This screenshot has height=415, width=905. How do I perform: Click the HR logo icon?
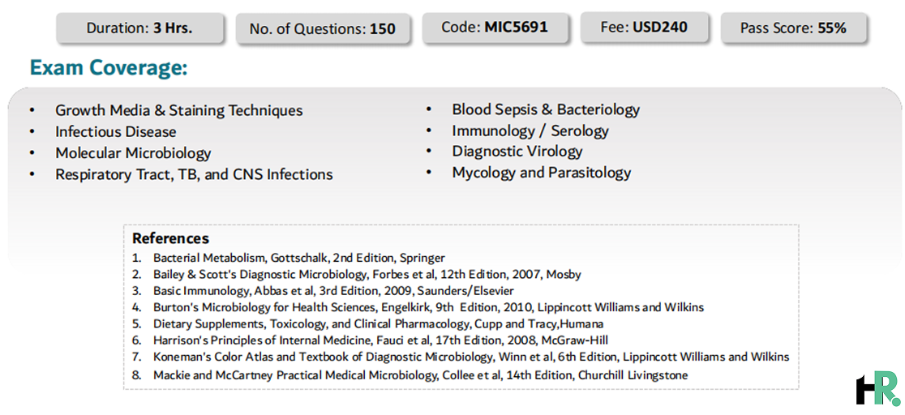pyautogui.click(x=878, y=388)
